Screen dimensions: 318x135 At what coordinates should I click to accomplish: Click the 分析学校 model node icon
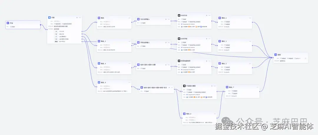coord(179,39)
